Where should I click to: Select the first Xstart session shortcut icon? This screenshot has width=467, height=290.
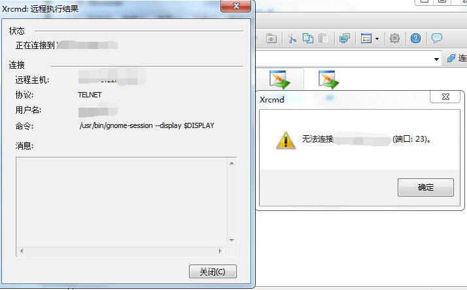click(279, 80)
